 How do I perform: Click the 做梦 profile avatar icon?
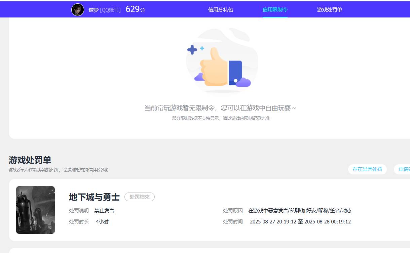(77, 9)
